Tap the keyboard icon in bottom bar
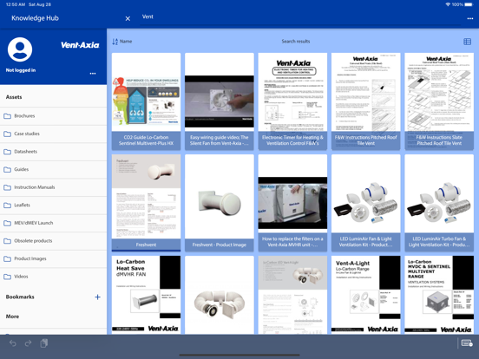 [467, 343]
